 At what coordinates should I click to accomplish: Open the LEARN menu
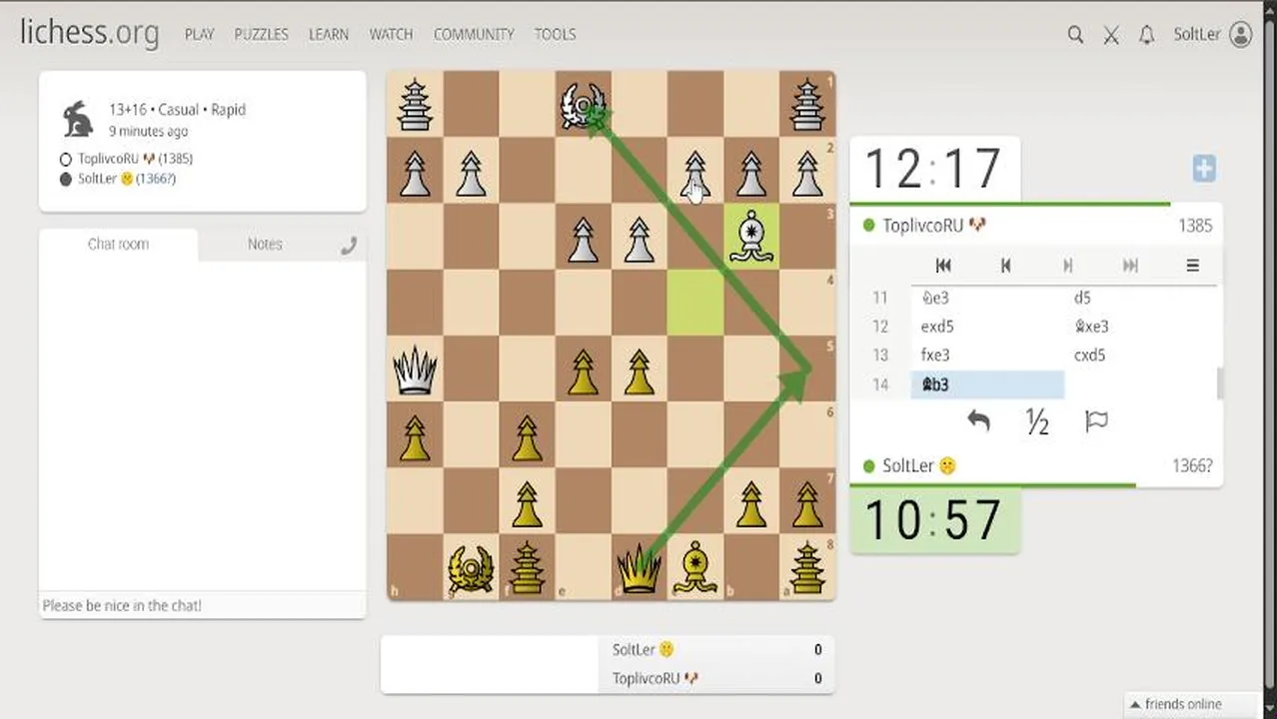click(x=328, y=34)
